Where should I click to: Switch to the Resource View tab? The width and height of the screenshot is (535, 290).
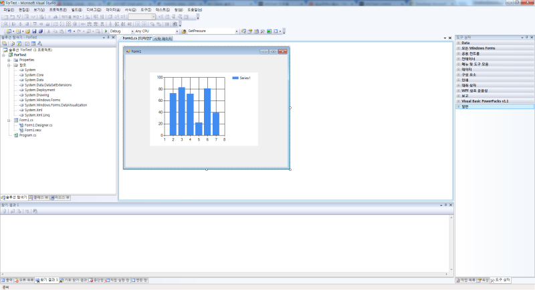pos(60,198)
